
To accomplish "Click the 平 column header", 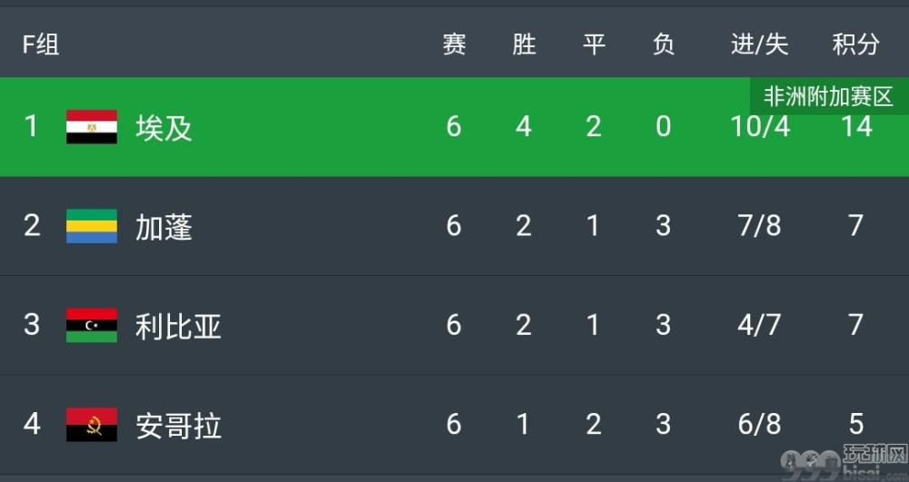I will click(x=594, y=44).
